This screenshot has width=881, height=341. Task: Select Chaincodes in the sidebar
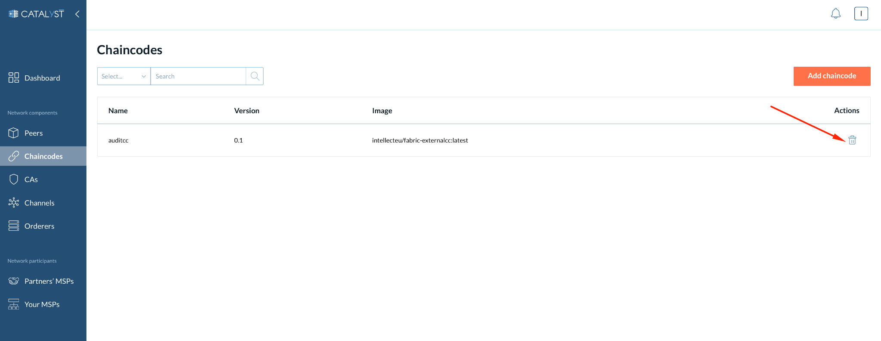point(43,156)
